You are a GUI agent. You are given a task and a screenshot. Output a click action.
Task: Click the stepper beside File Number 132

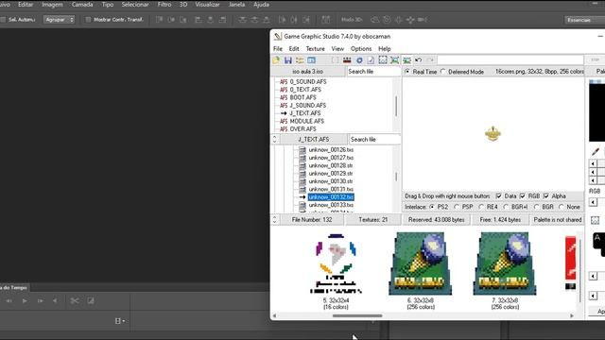pos(275,220)
